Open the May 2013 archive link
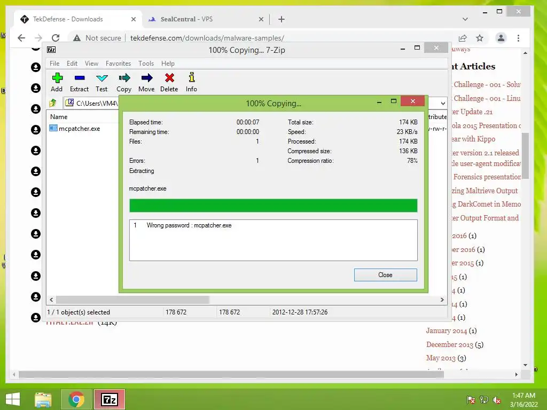The image size is (547, 410). 441,358
